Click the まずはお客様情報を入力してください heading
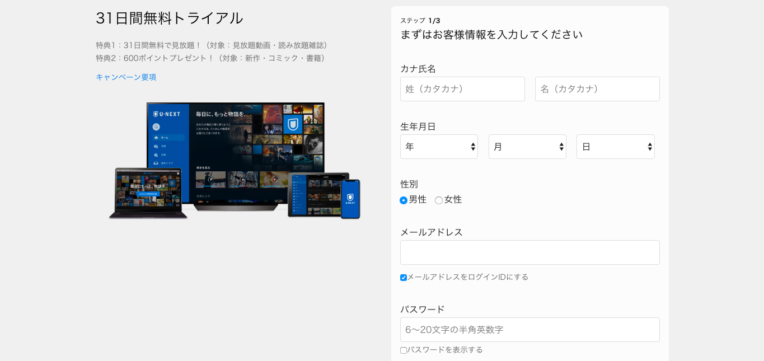Image resolution: width=764 pixels, height=361 pixels. [x=491, y=35]
